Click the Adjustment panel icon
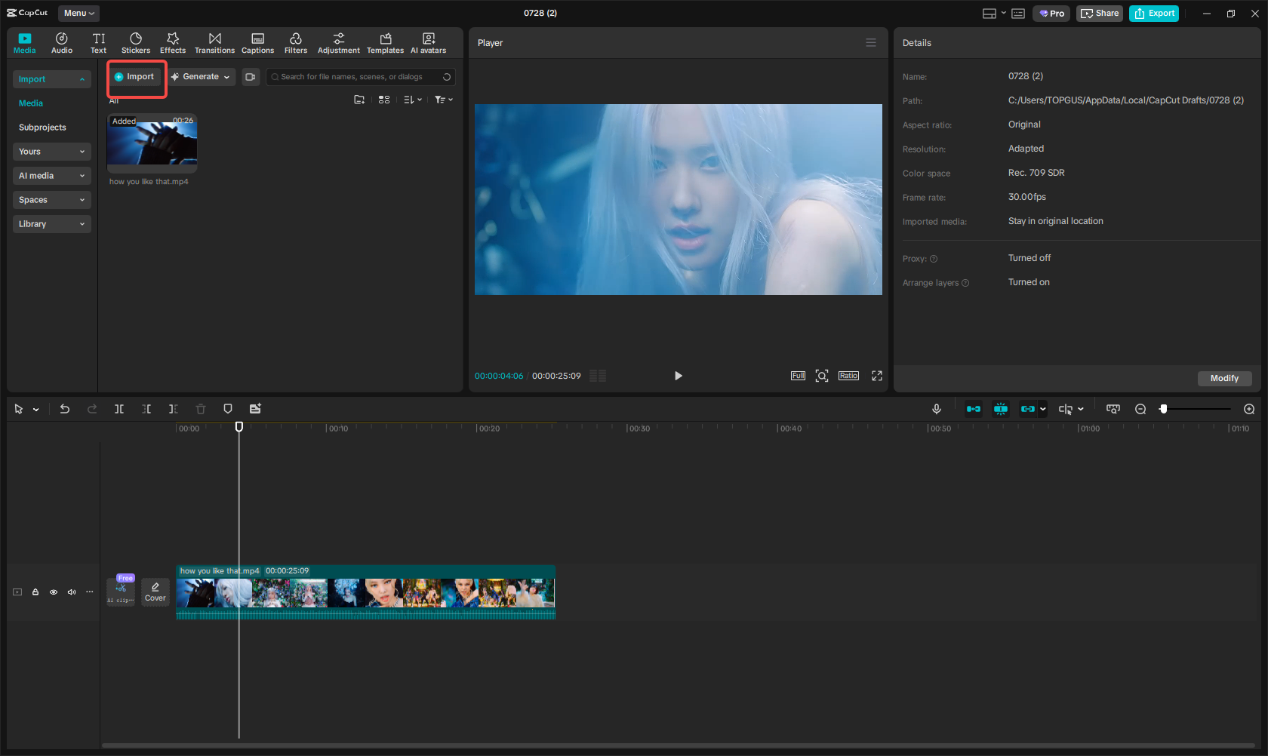Viewport: 1268px width, 756px height. click(338, 42)
